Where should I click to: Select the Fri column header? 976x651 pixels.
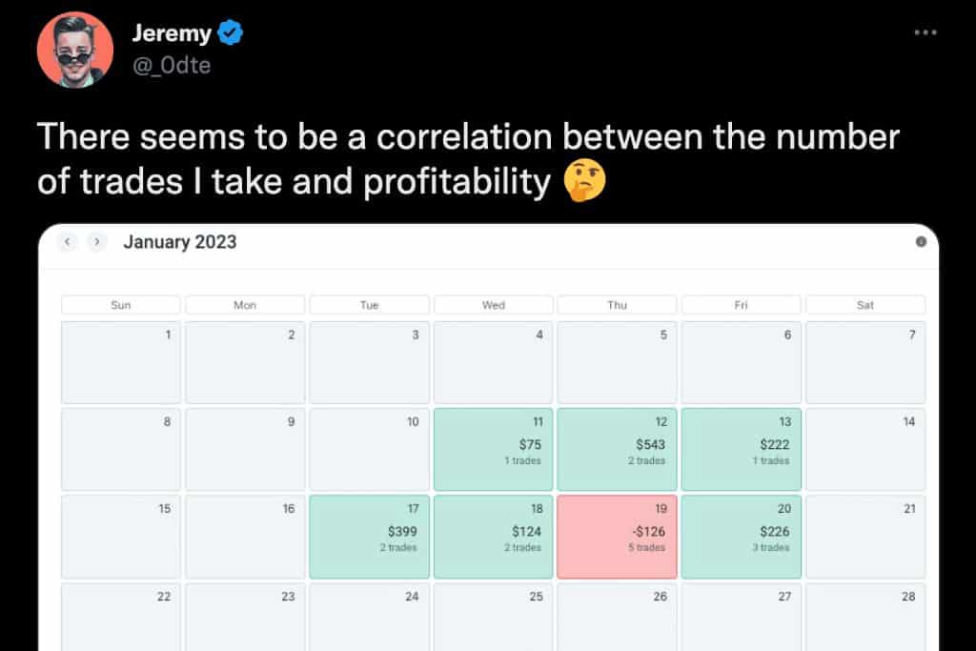741,305
